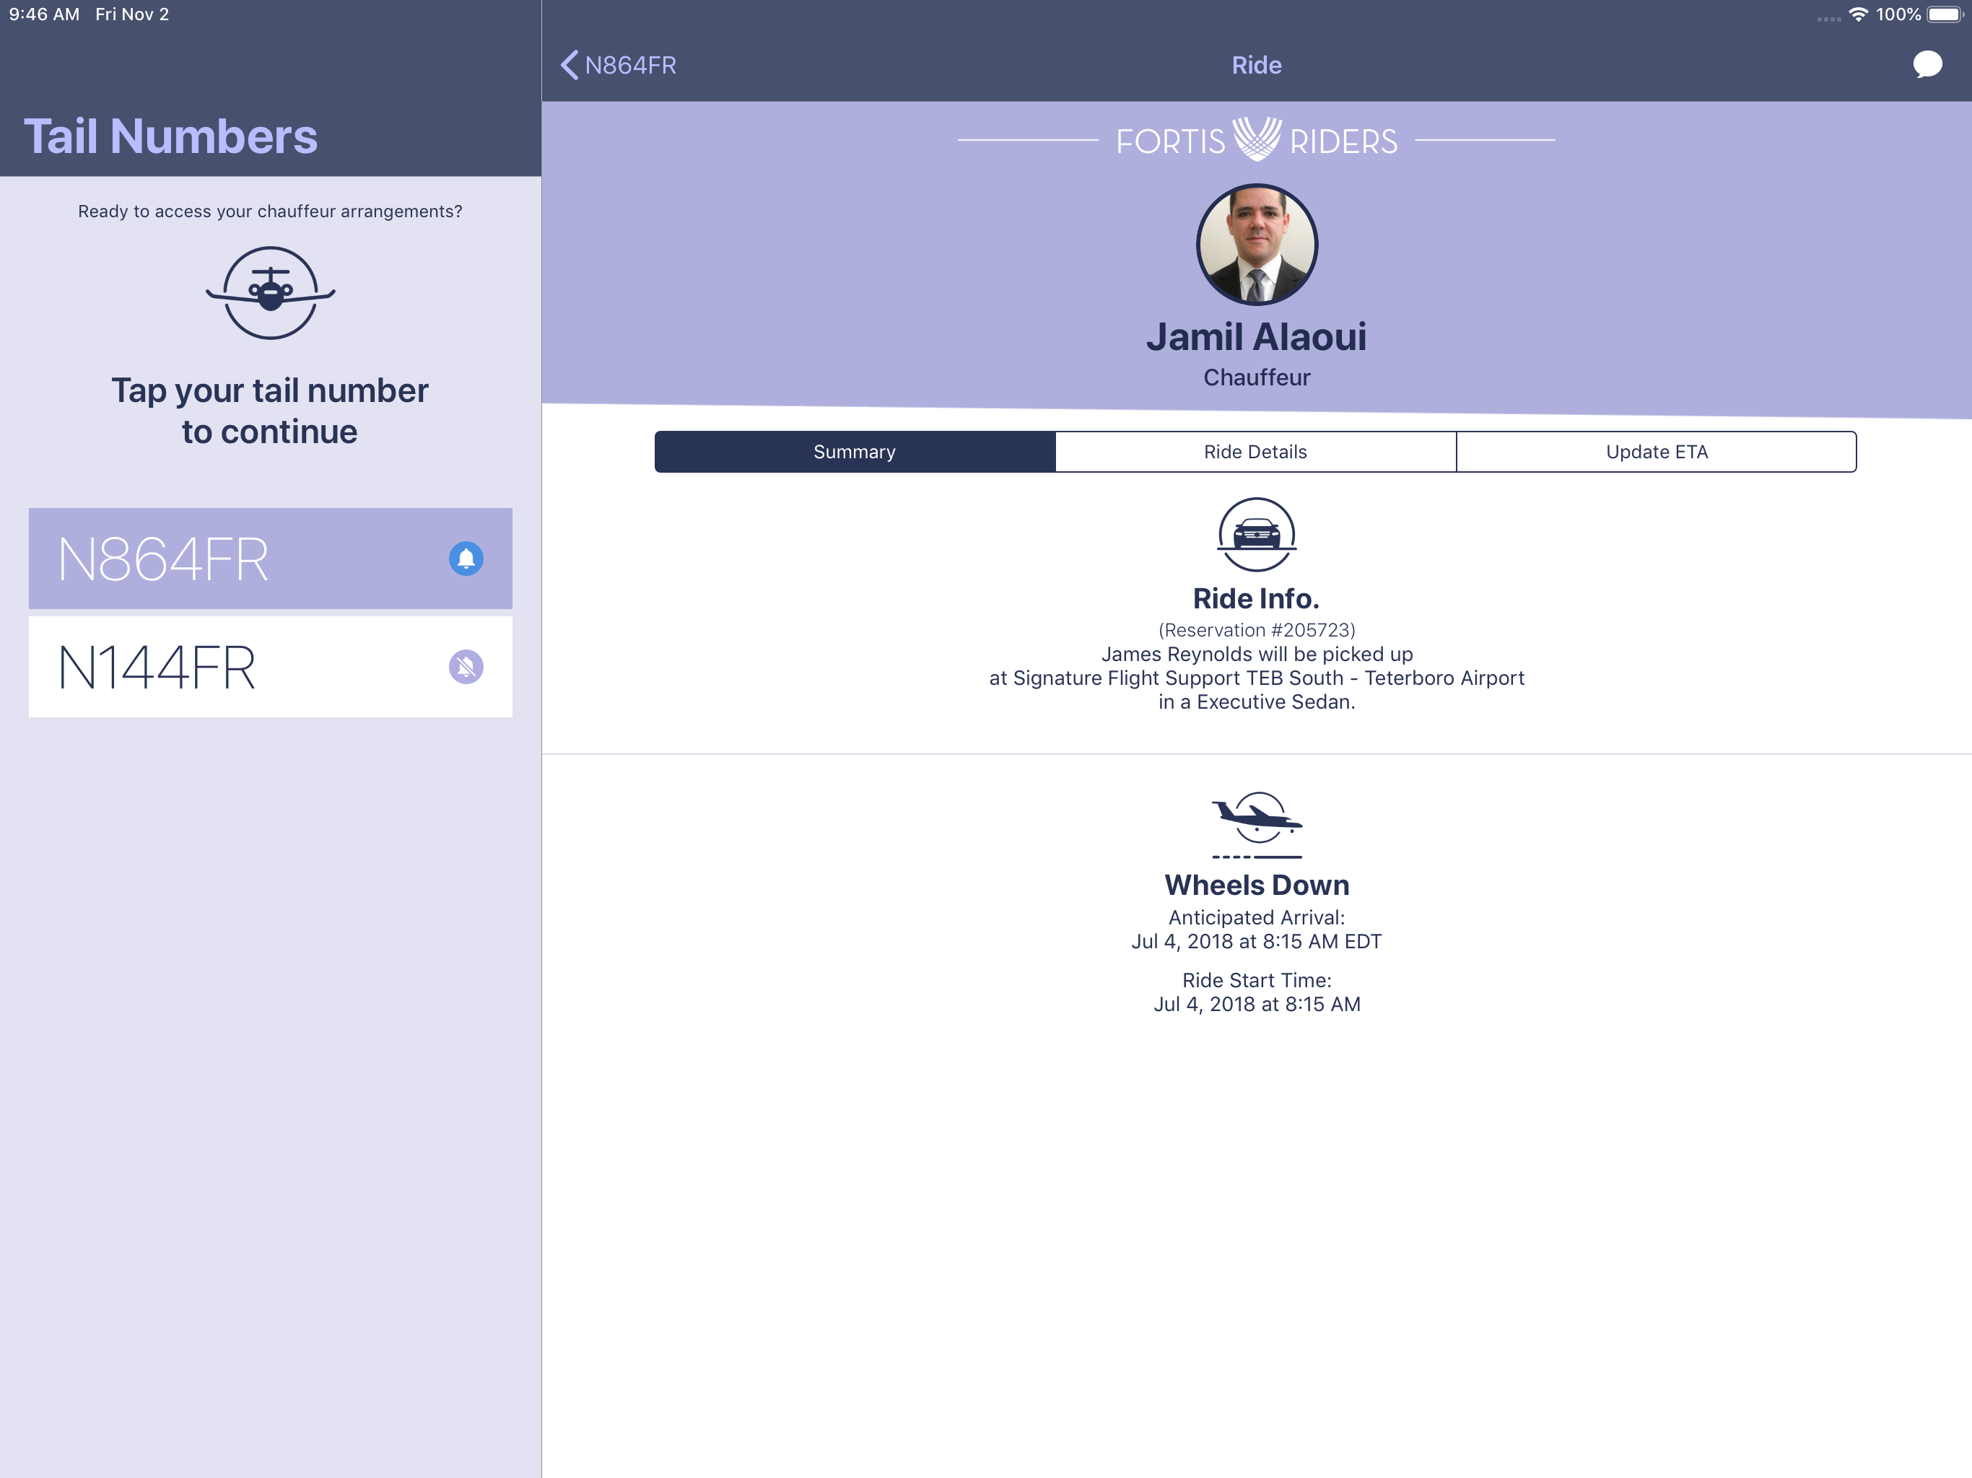
Task: Tap the ride start value 'Jul 4, 2018 at 8:15 AM'
Action: pyautogui.click(x=1257, y=1005)
